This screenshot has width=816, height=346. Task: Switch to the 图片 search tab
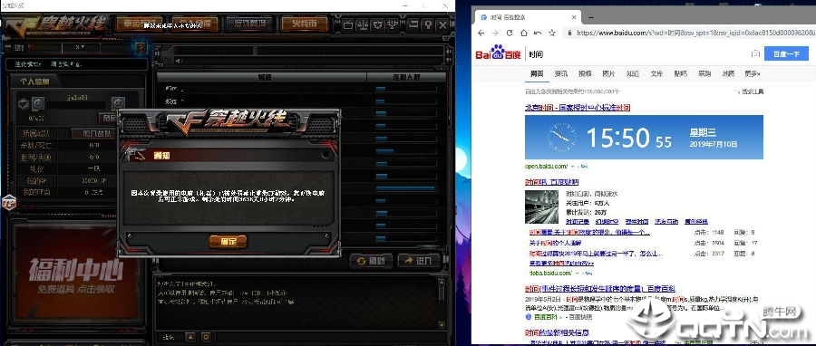click(x=608, y=73)
